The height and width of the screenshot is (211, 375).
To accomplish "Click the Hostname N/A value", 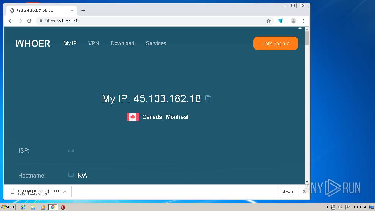I will [x=82, y=176].
